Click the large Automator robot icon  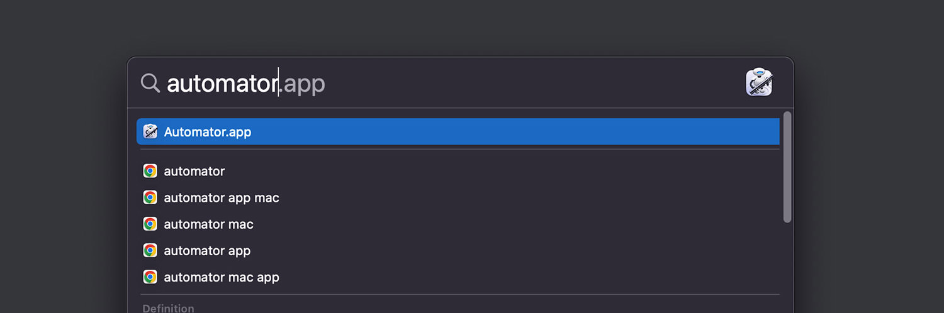point(760,82)
